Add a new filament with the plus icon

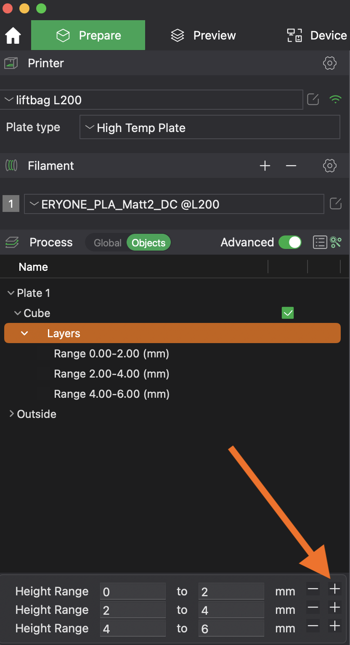pyautogui.click(x=265, y=165)
